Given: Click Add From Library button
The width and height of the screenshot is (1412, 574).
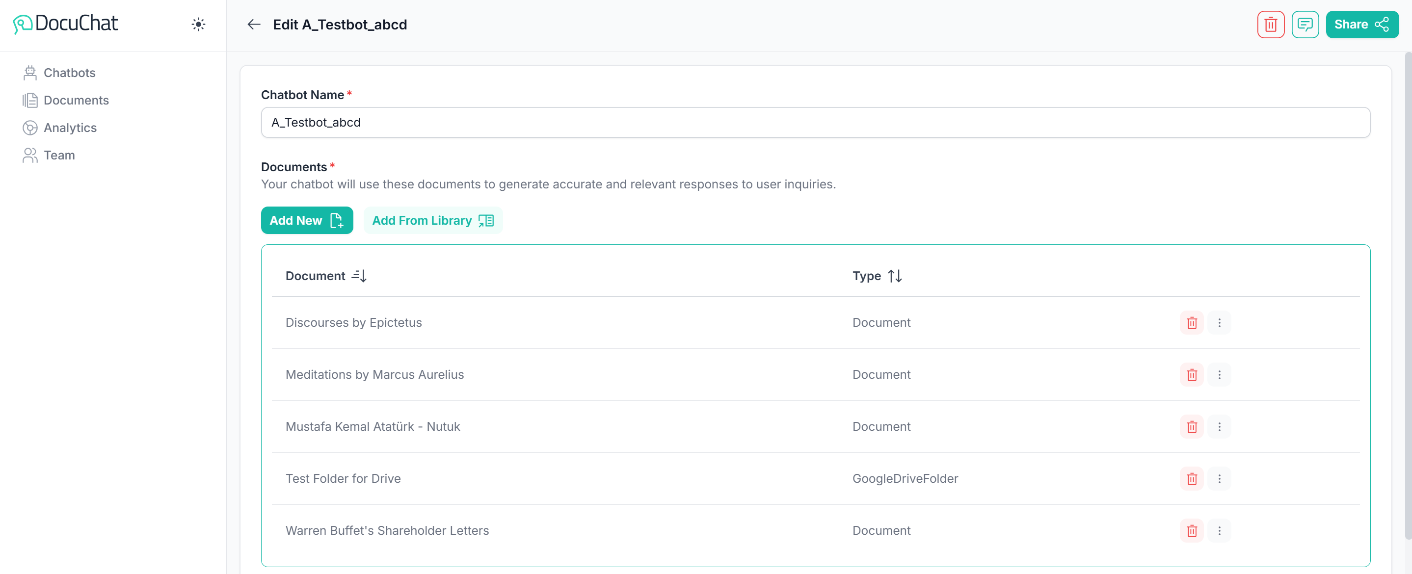Looking at the screenshot, I should pyautogui.click(x=432, y=220).
